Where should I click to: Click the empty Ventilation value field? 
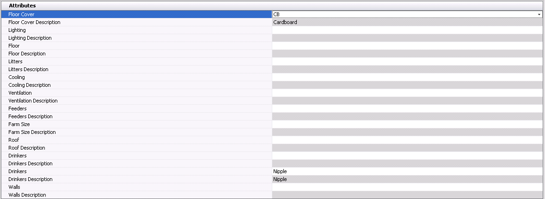407,93
